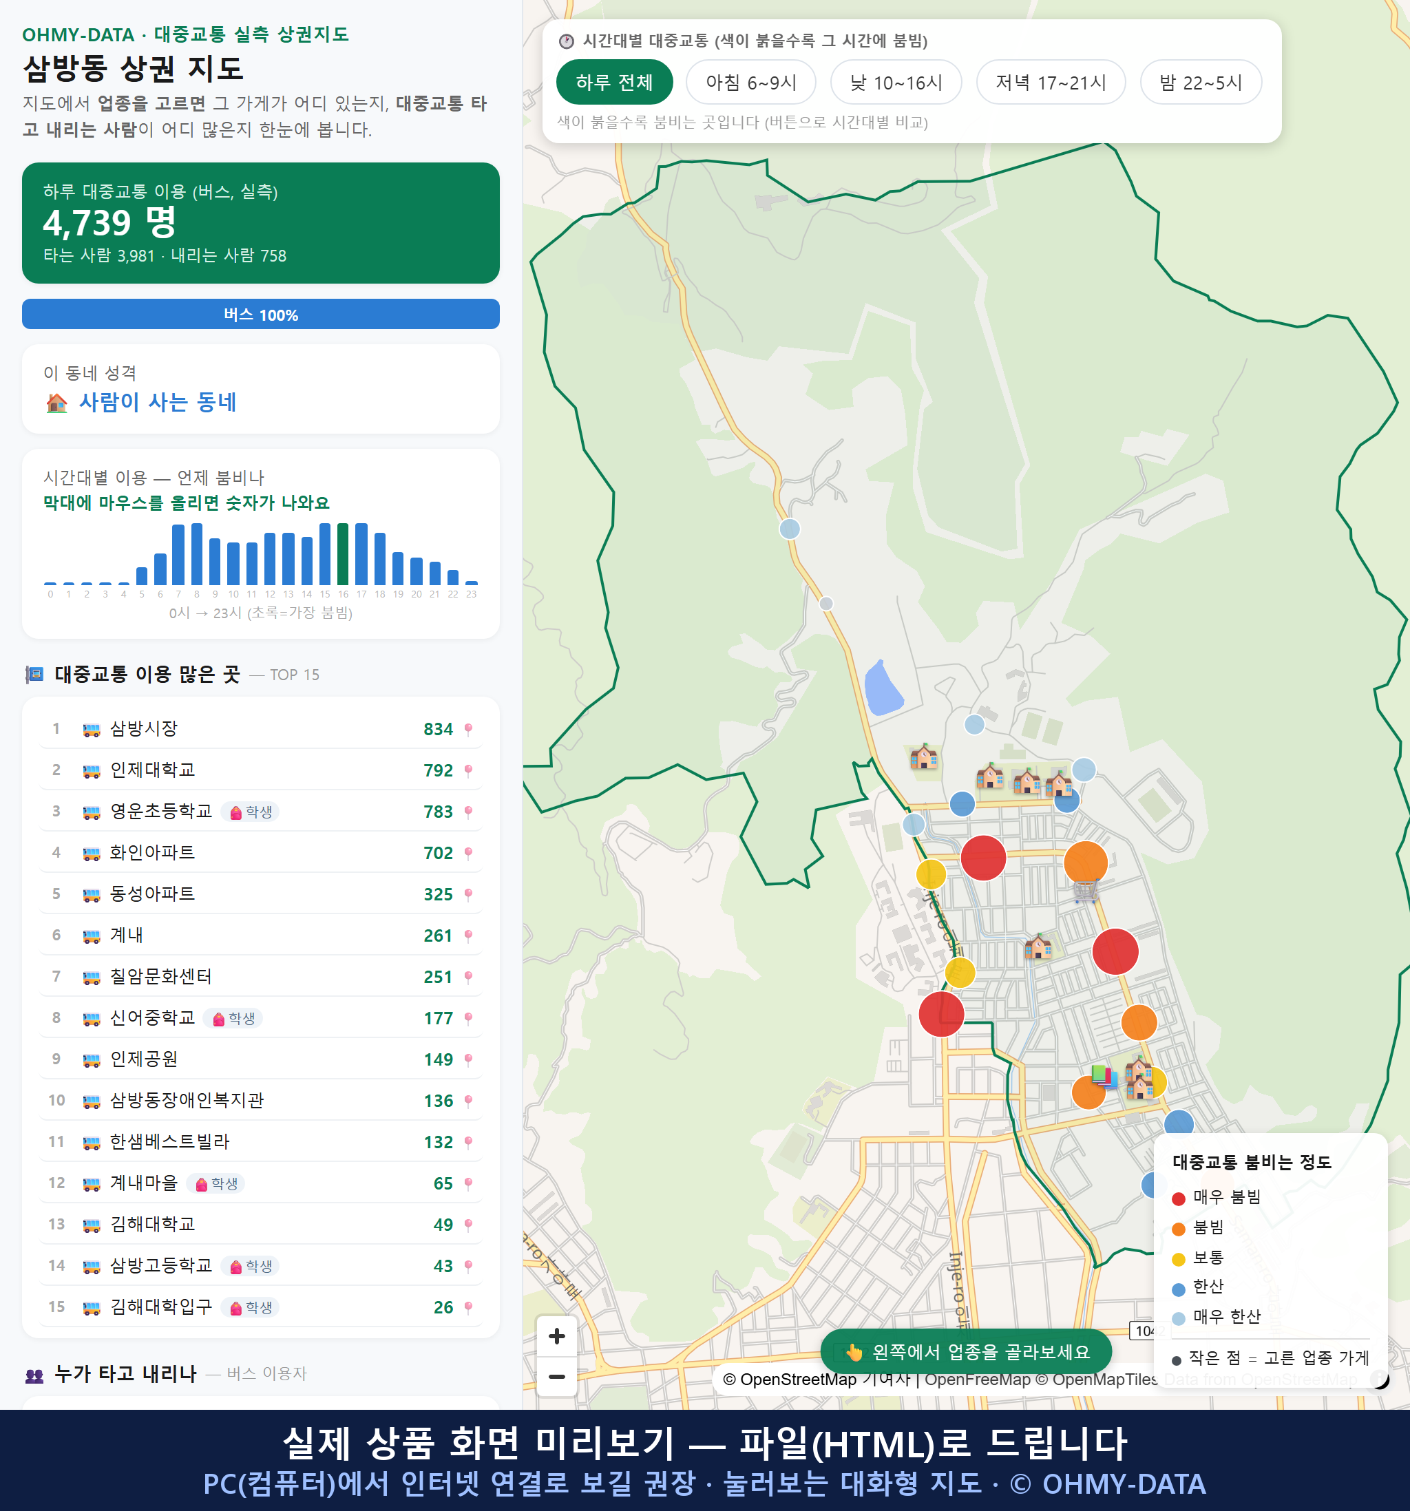Screen dimensions: 1410x1511
Task: Click the shopping cart icon on map
Action: (x=1086, y=891)
